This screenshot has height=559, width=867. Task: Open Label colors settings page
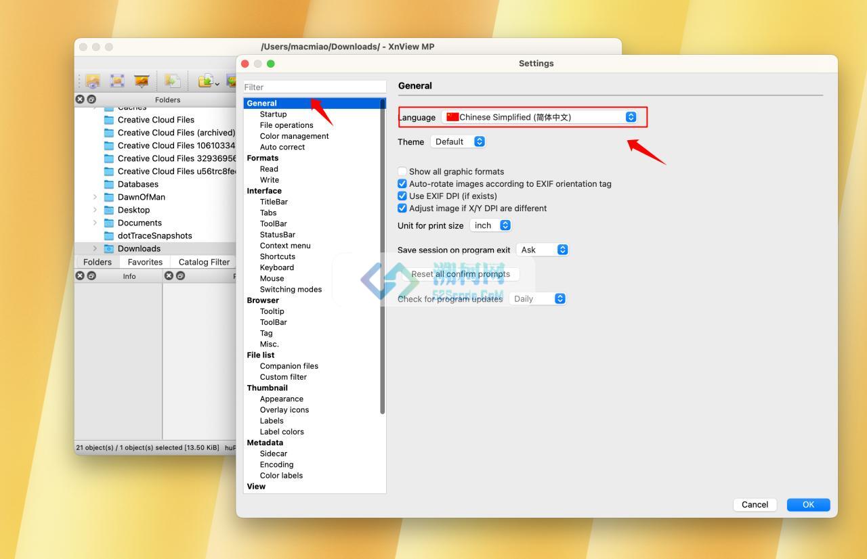(x=282, y=432)
